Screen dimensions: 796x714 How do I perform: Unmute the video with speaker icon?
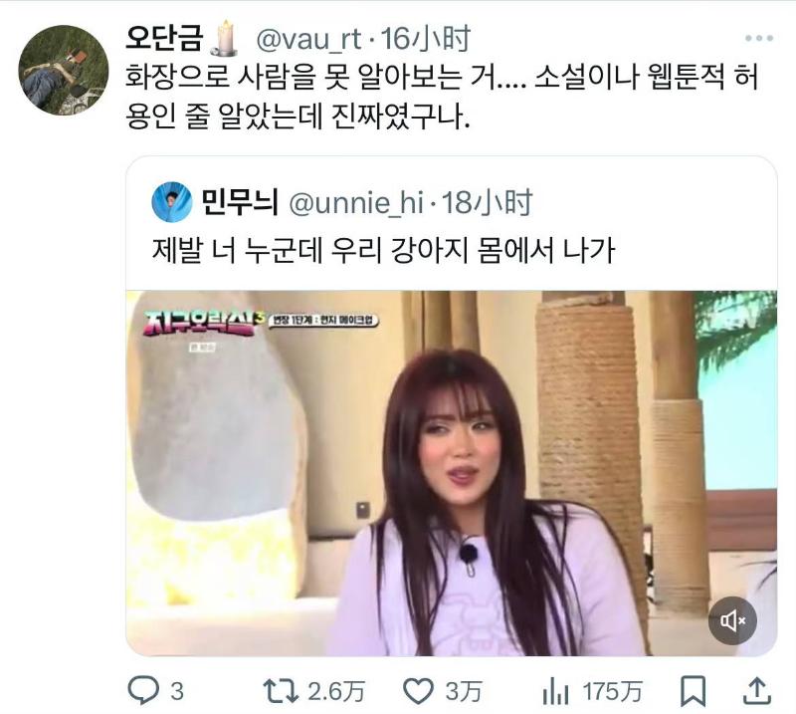click(732, 620)
